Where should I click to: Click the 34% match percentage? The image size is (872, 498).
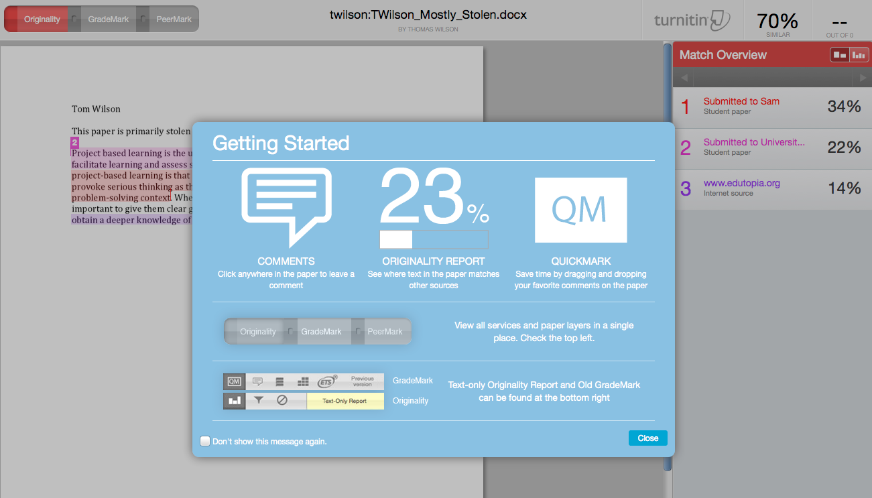845,106
